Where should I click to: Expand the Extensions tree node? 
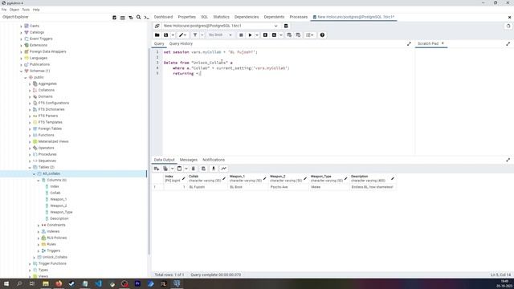(x=22, y=45)
